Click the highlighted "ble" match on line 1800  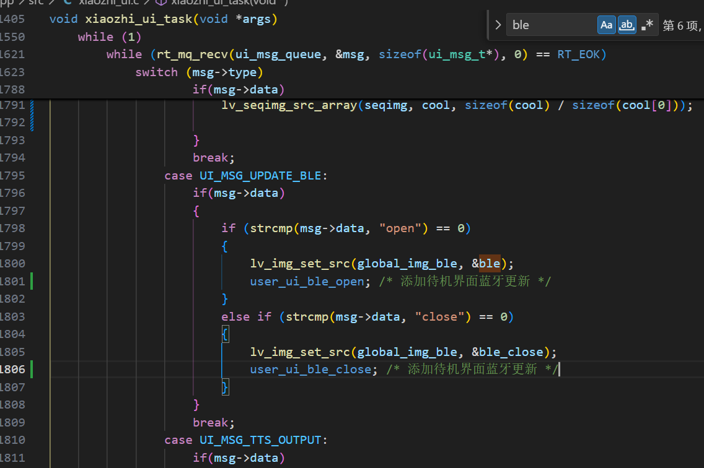click(x=490, y=263)
